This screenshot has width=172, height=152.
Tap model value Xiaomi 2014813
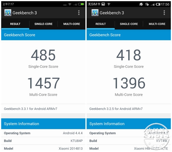tap(71, 149)
